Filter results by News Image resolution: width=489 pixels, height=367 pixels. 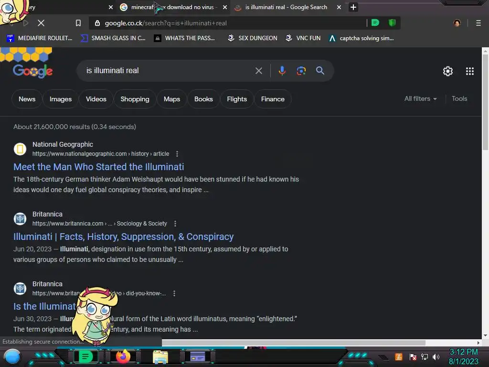click(27, 99)
